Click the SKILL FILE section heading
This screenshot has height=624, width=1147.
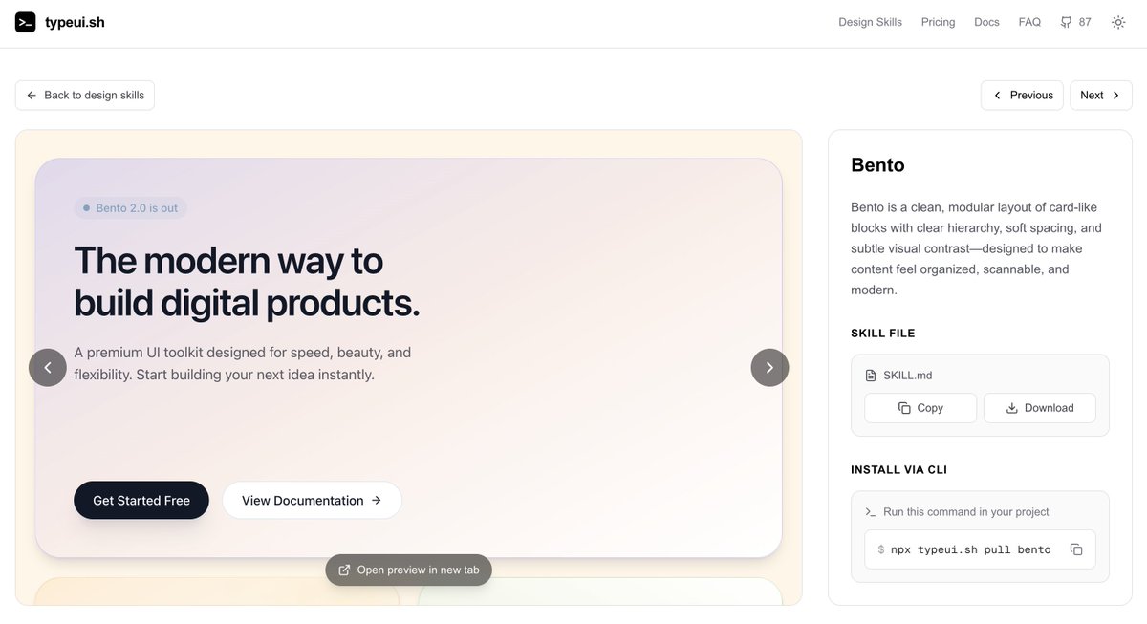point(883,334)
